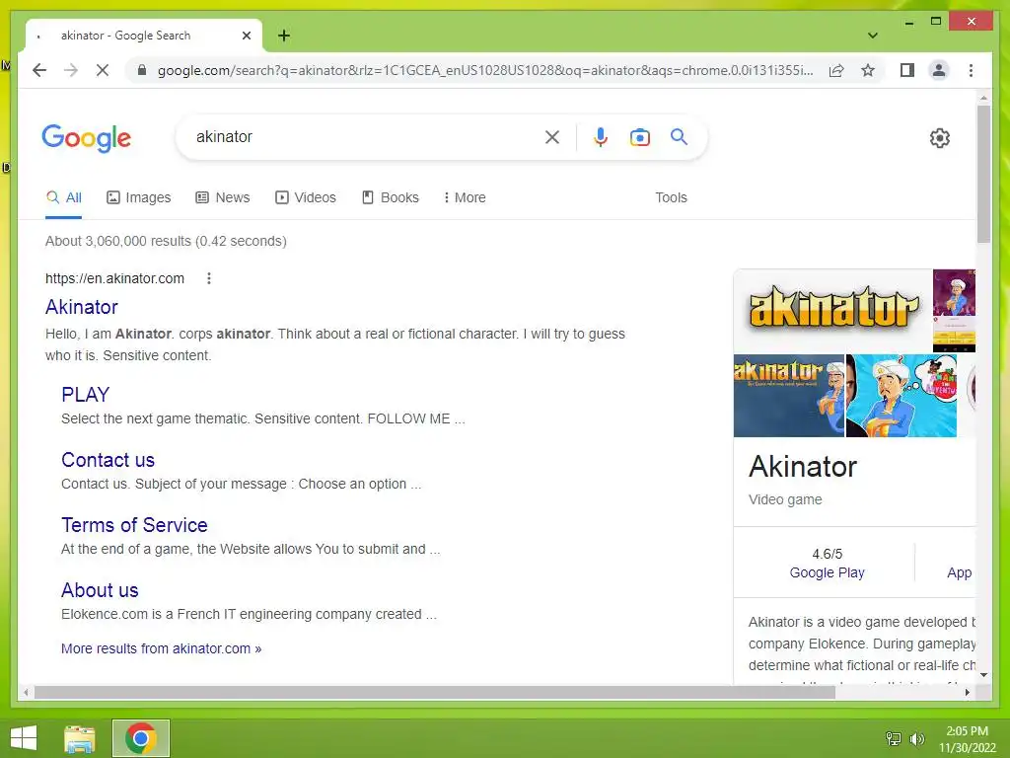Bookmark this page with the star
The image size is (1010, 758).
tap(868, 70)
